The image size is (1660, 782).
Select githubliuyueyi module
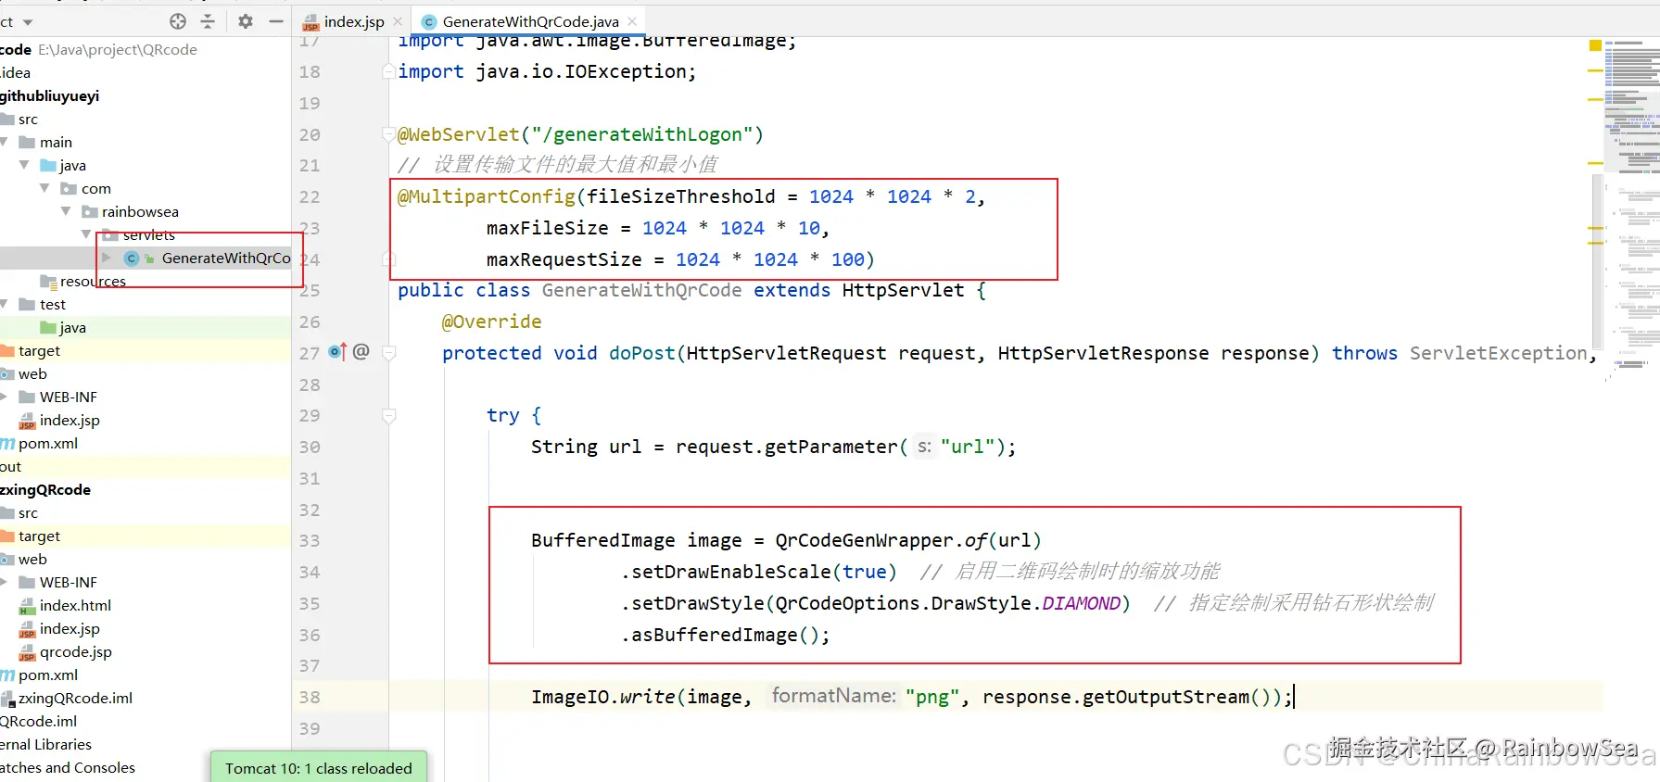point(50,95)
